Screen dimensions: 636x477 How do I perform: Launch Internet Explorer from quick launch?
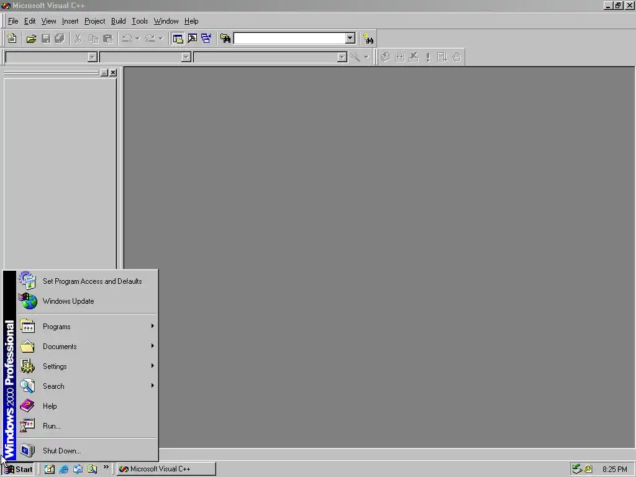[64, 470]
